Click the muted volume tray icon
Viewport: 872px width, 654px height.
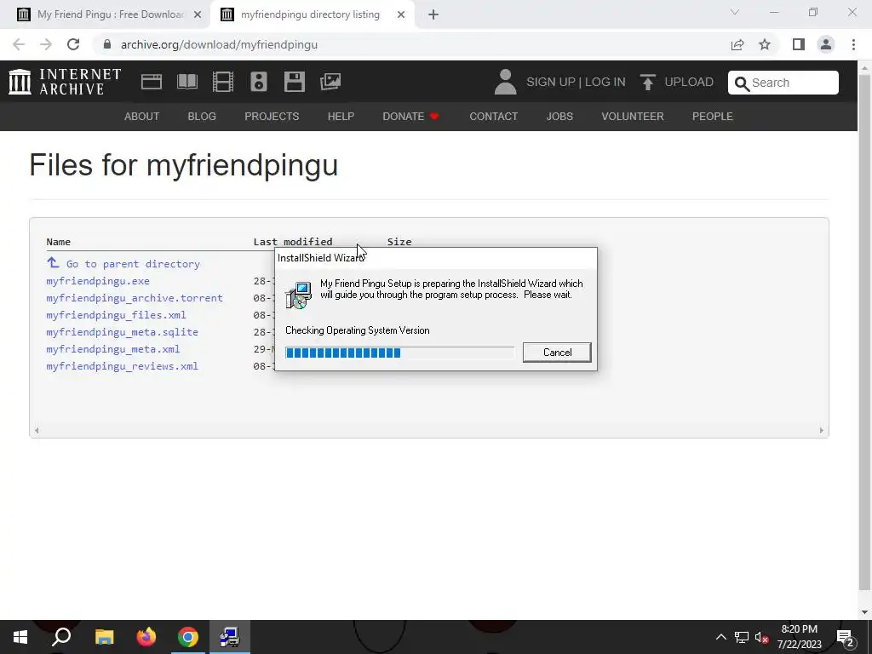762,637
